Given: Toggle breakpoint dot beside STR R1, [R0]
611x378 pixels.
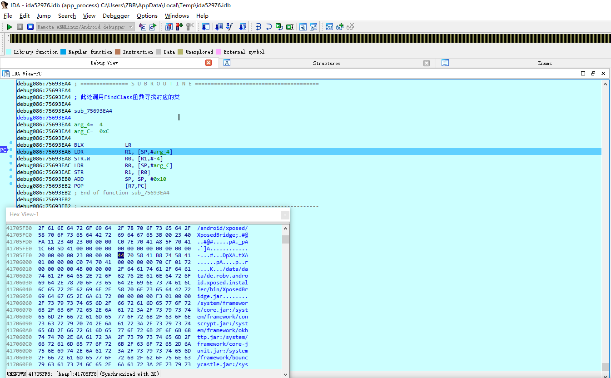Looking at the screenshot, I should point(11,170).
